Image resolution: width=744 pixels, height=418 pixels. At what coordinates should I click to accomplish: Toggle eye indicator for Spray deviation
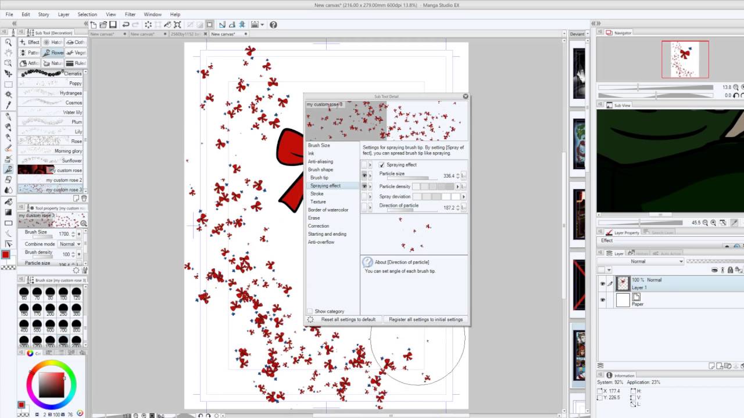[x=364, y=197]
